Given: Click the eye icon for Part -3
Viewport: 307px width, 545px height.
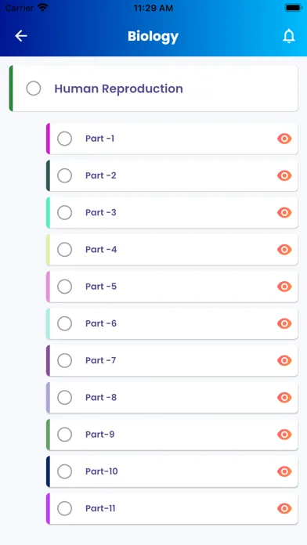Looking at the screenshot, I should tap(284, 212).
